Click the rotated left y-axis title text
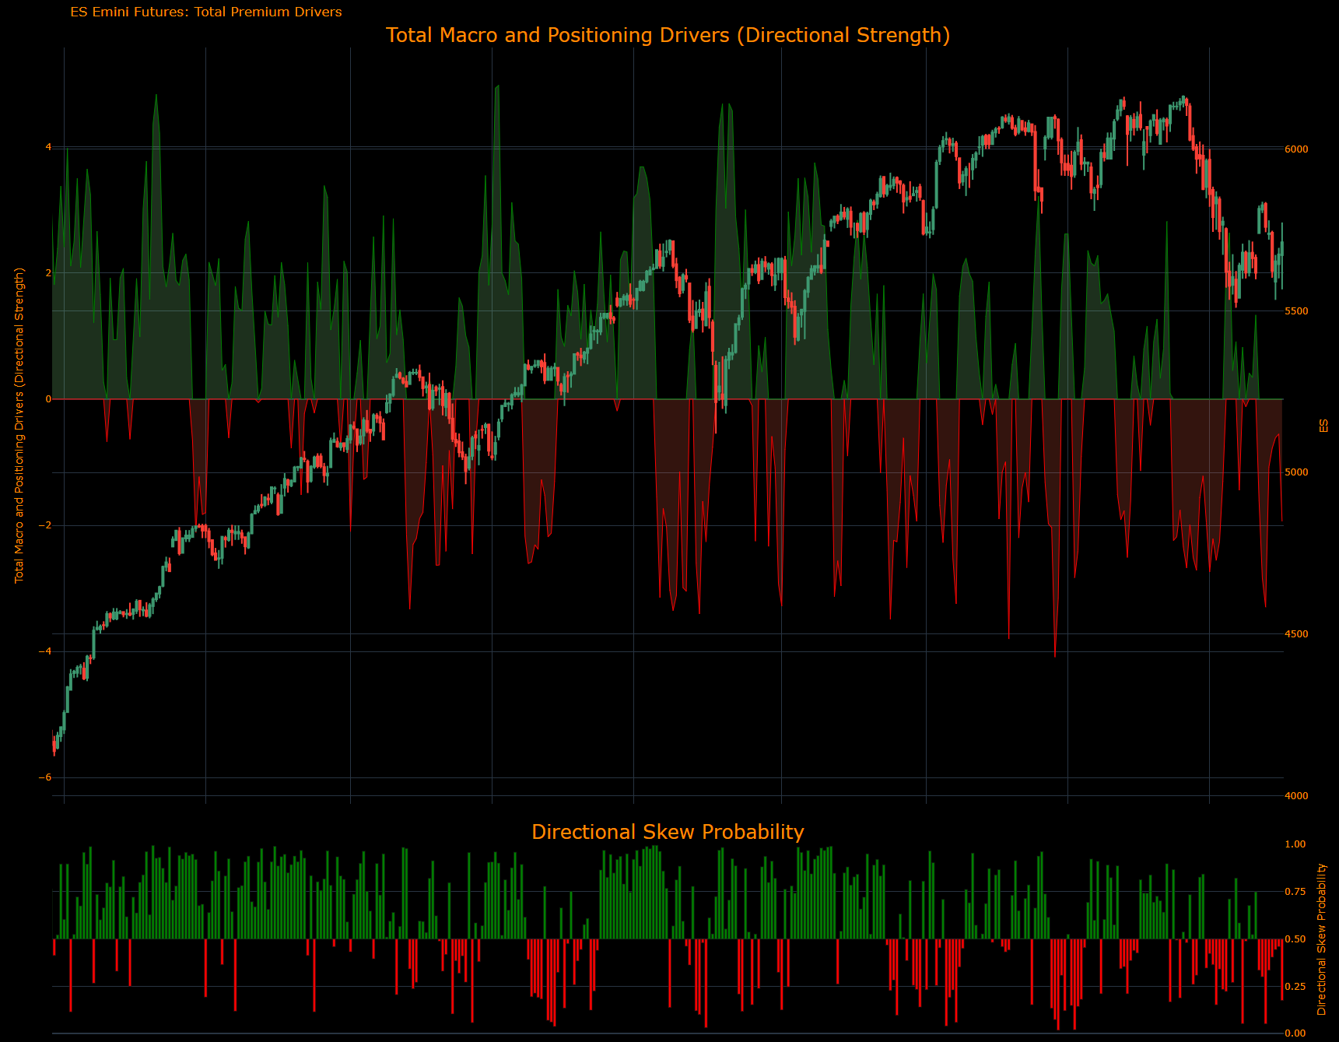 click(20, 426)
